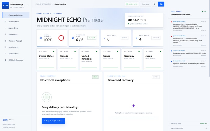The image size is (210, 131).
Task: Click the ALL CLEAR badge
Action: 92,38
